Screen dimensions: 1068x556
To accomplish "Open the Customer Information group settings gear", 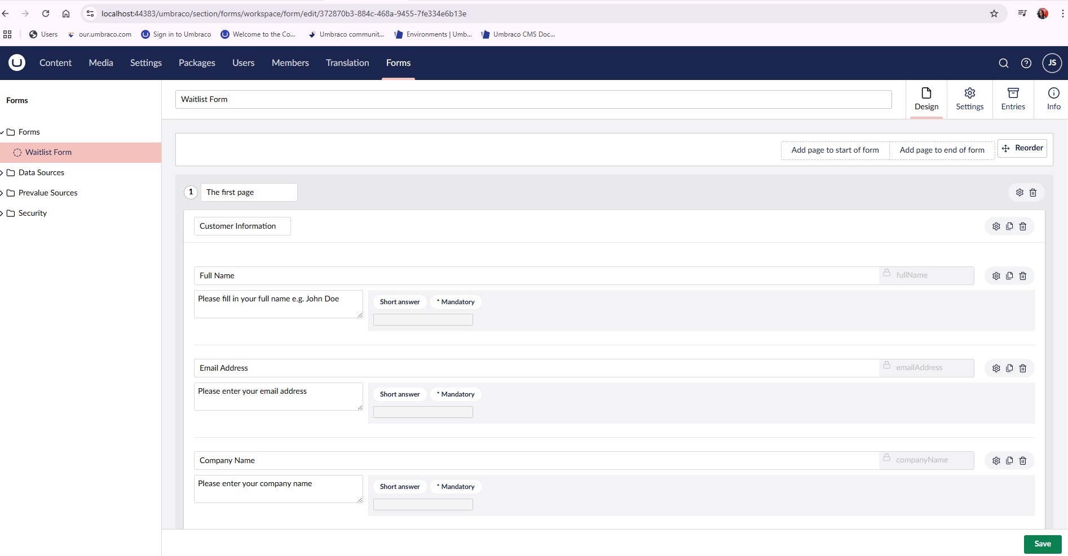I will pos(996,226).
